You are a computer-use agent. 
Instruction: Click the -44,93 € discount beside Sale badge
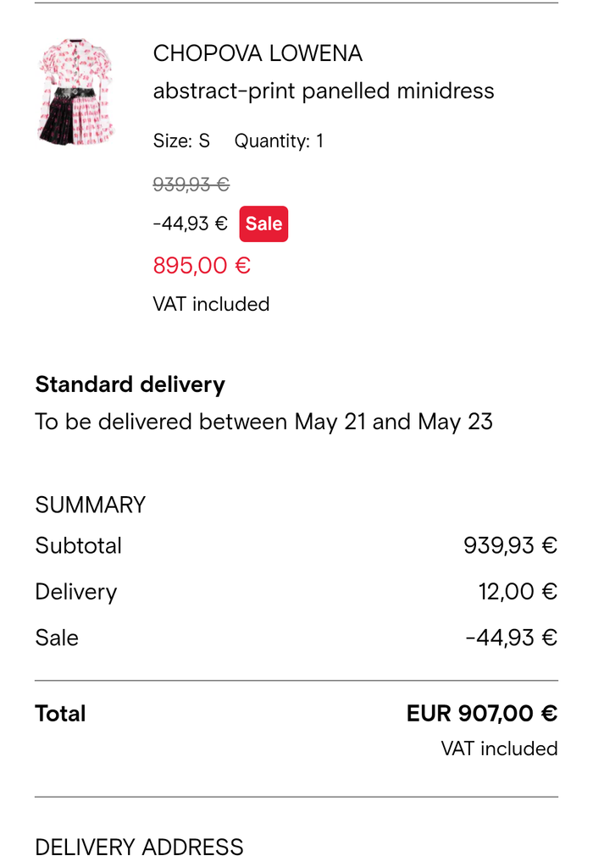[x=190, y=224]
